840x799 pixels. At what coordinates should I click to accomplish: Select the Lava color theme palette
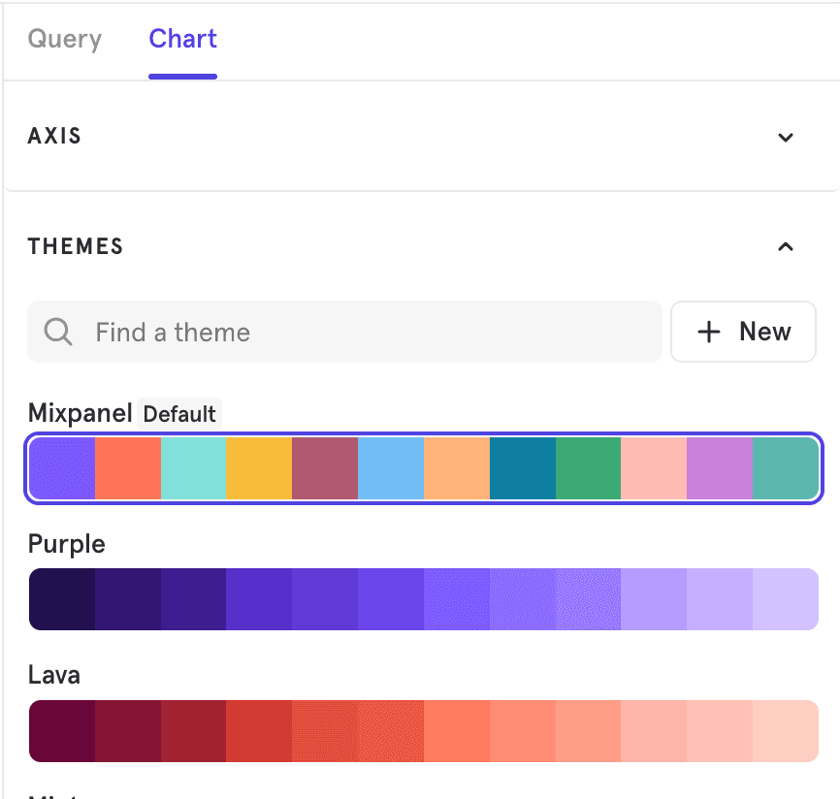[x=422, y=730]
